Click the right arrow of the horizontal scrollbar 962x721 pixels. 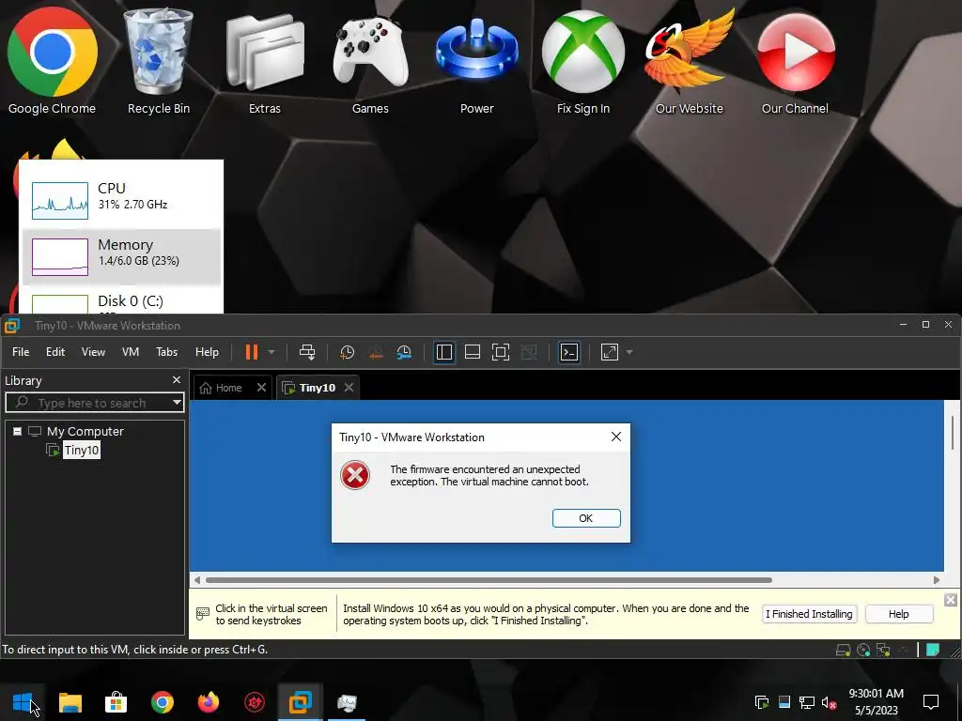(937, 580)
